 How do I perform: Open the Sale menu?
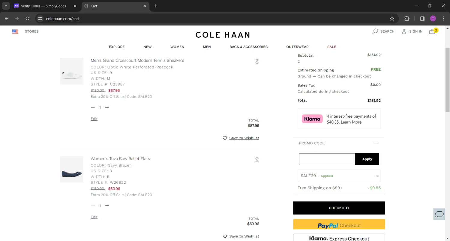(332, 47)
